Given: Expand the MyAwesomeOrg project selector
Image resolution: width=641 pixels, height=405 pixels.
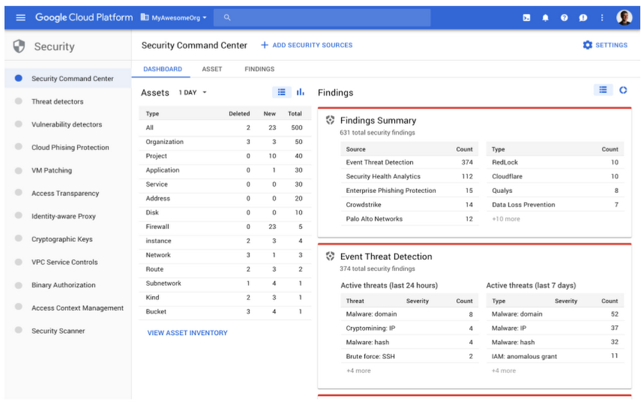Looking at the screenshot, I should pos(174,17).
